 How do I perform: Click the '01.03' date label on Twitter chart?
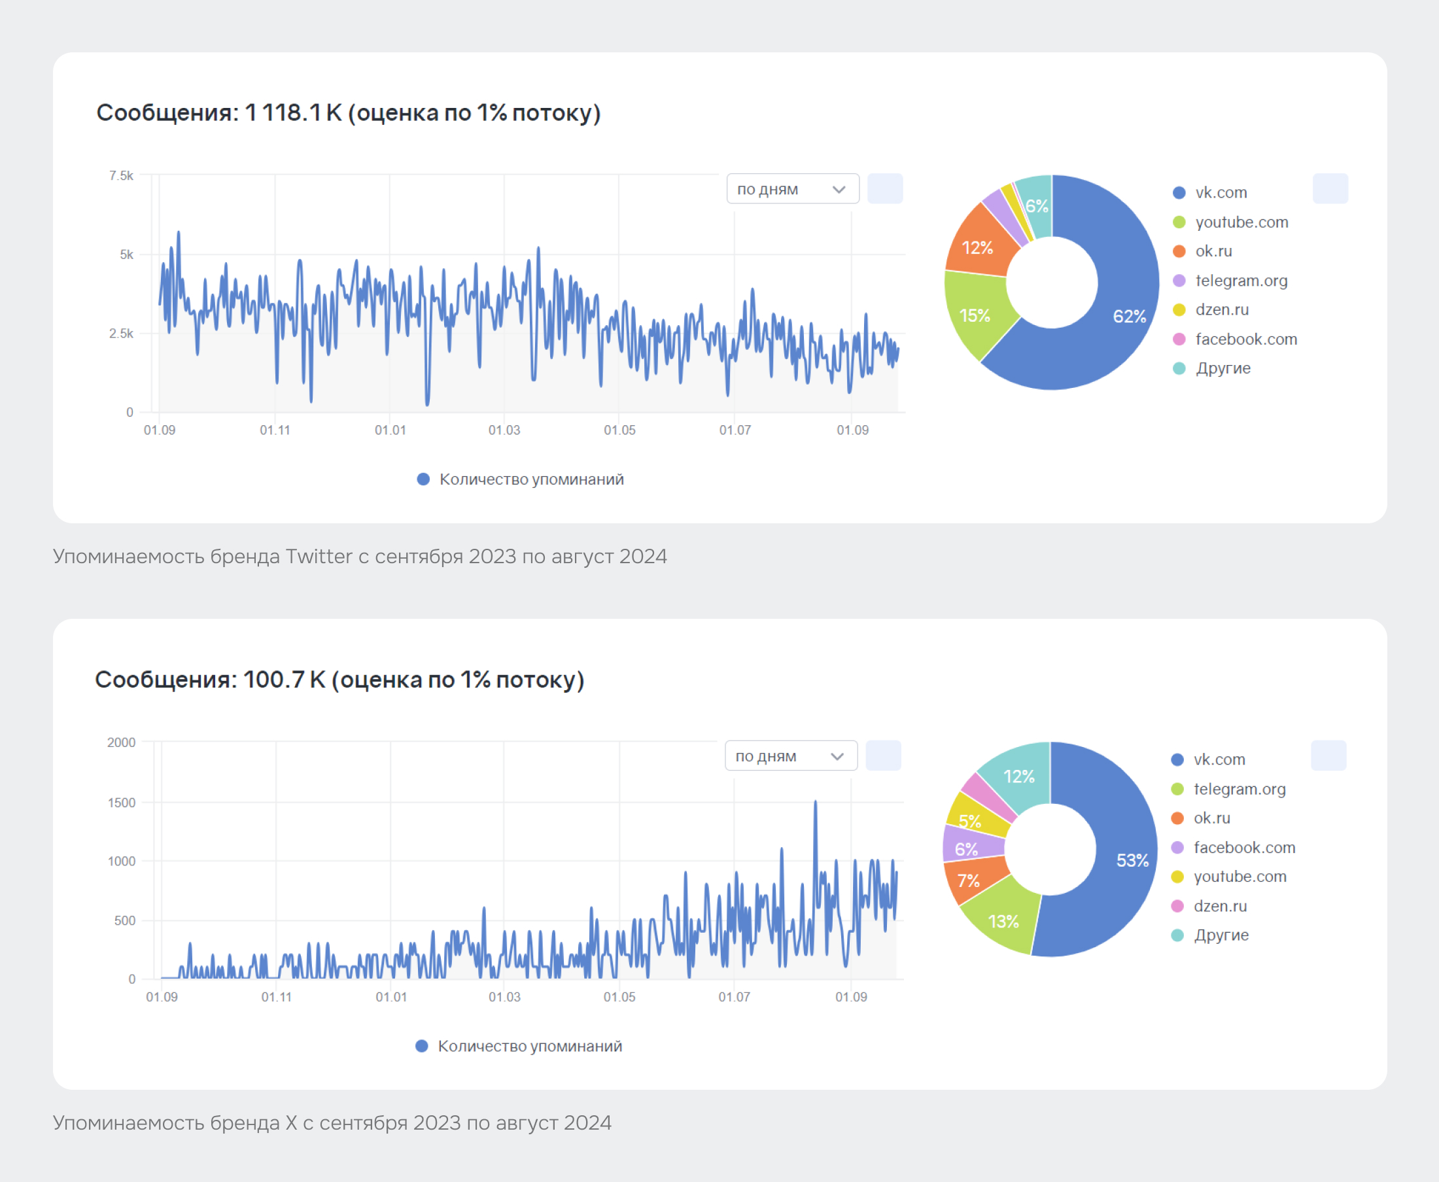point(504,430)
